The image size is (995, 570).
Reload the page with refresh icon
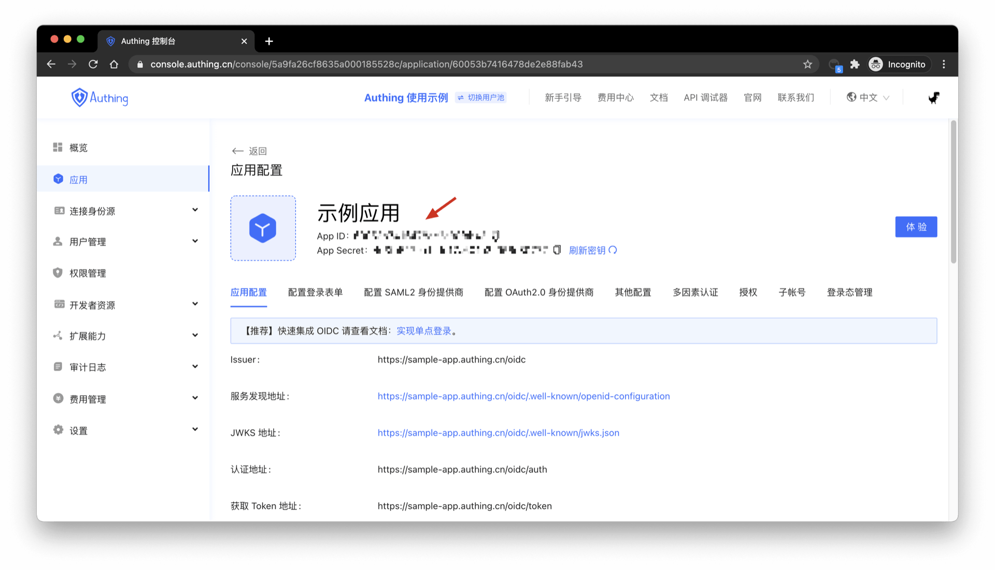coord(93,64)
